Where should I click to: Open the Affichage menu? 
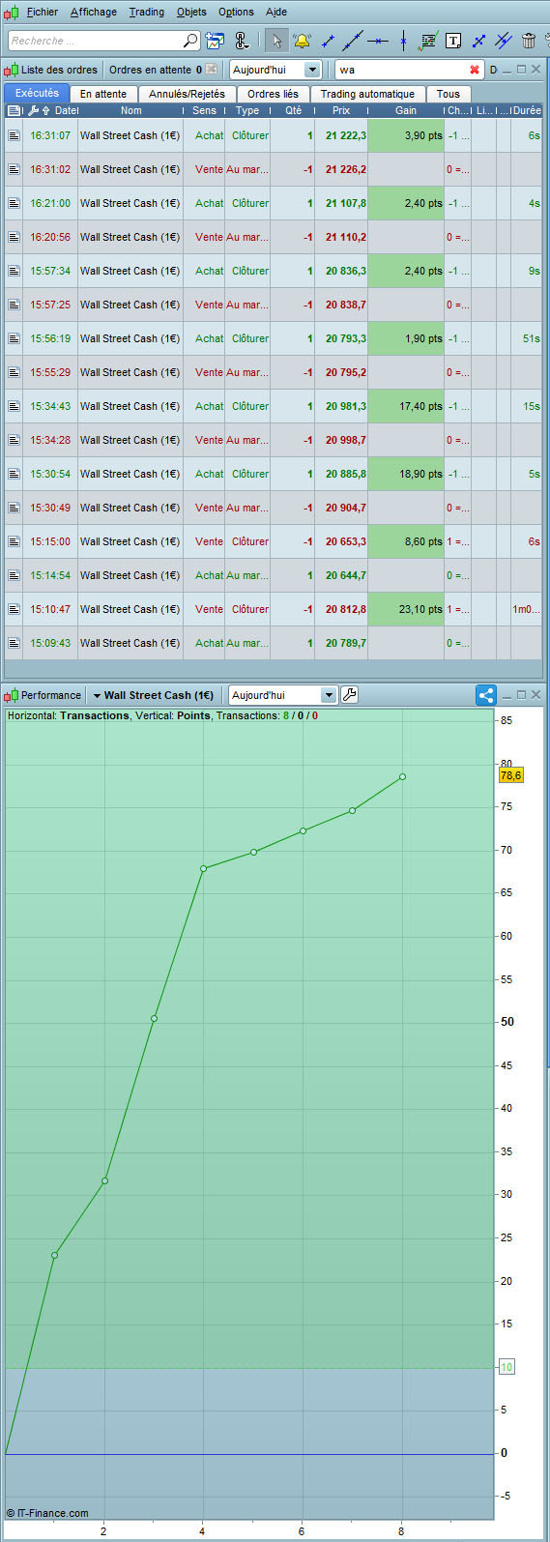tap(94, 12)
